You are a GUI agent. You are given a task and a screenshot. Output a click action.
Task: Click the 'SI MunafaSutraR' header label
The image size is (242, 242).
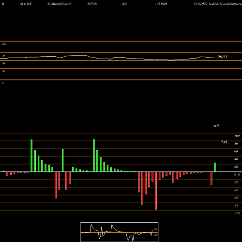(60, 4)
